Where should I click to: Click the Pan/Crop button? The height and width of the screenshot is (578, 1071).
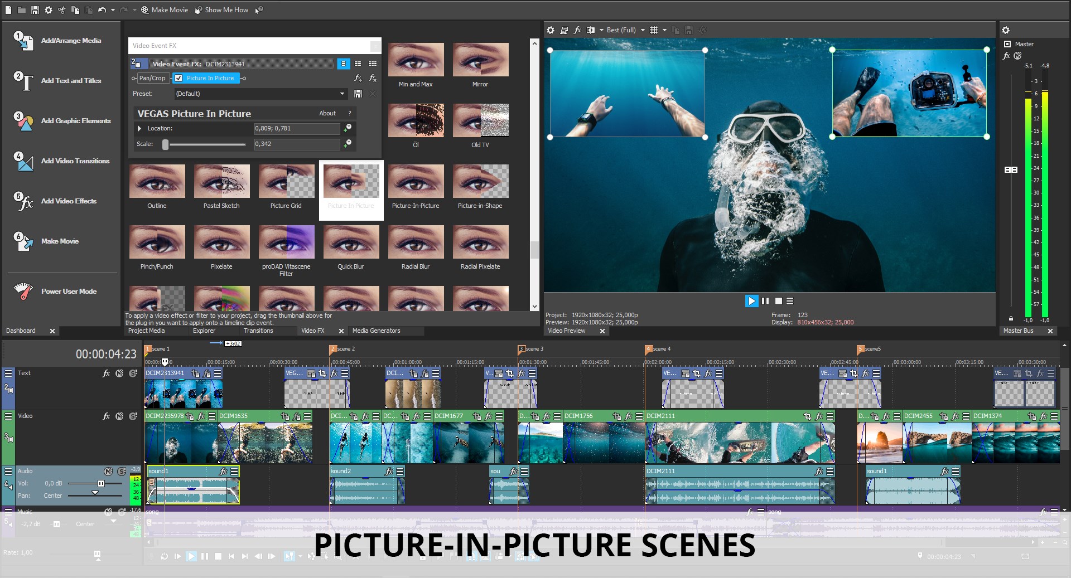(x=152, y=78)
